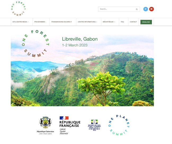Open the YouTube channel icon
Viewport: 172px width, 144px height.
coord(151,9)
